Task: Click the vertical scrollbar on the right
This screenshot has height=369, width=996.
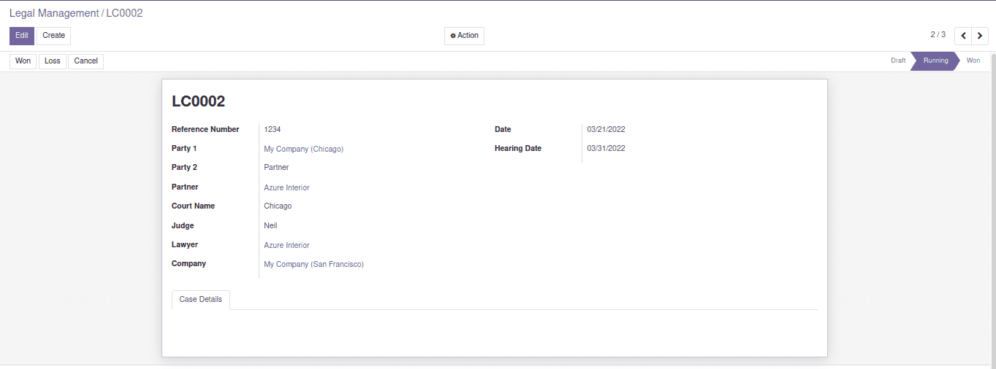Action: (992, 204)
